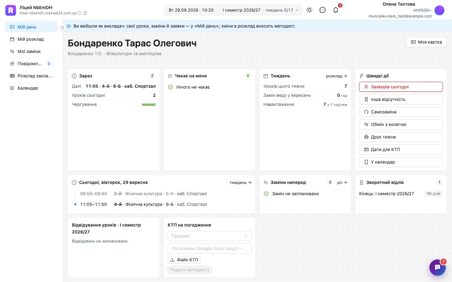Open Повідомлення section in the sidebar
This screenshot has height=282, width=452.
(x=31, y=64)
